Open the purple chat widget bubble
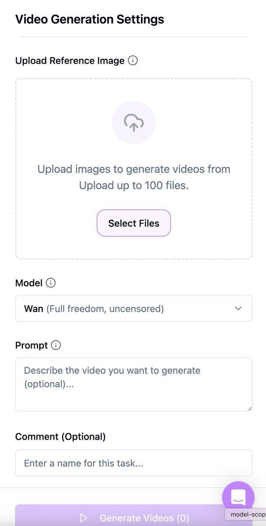Screen dimensions: 266x526 tap(238, 498)
